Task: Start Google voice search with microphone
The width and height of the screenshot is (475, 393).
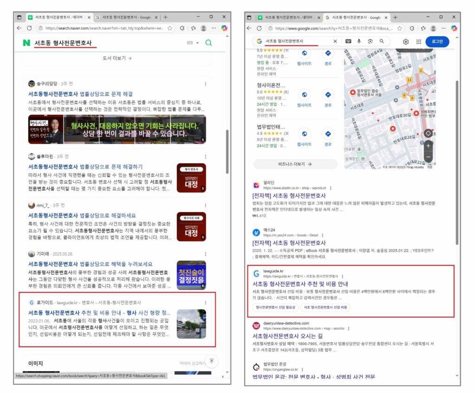Action: pos(359,41)
